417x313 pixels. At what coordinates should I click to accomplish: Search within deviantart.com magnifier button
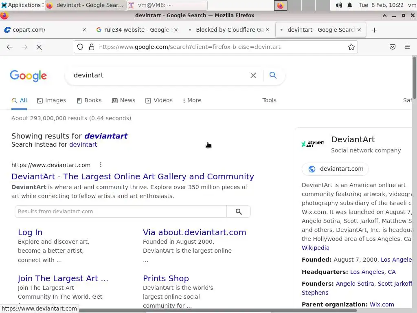click(239, 212)
